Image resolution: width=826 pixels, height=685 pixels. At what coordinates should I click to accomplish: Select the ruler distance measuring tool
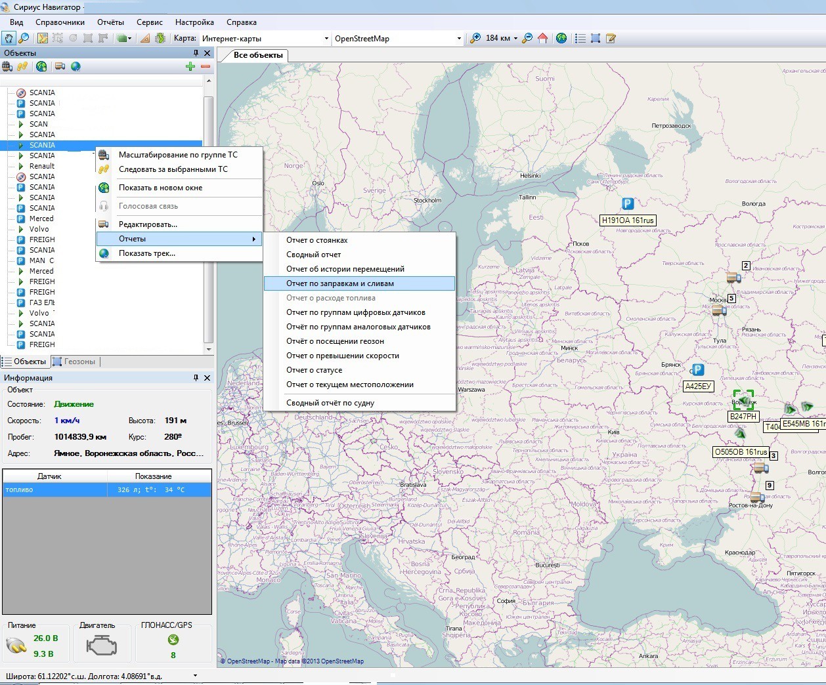[x=145, y=39]
